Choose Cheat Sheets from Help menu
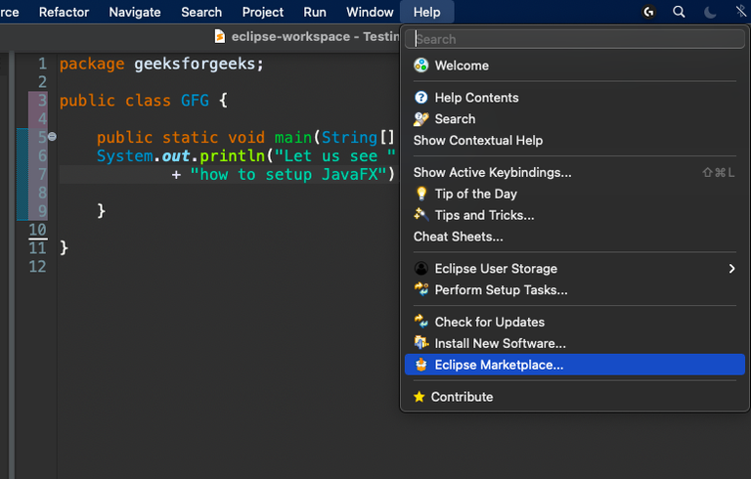The height and width of the screenshot is (479, 751). pyautogui.click(x=459, y=237)
